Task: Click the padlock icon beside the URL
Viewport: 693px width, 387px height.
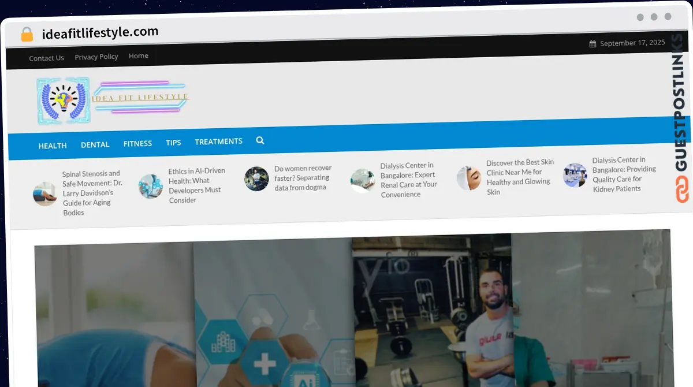Action: 27,35
